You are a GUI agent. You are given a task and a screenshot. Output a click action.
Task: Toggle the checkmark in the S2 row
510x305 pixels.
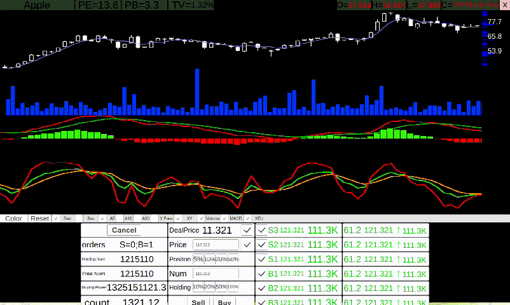(x=261, y=245)
